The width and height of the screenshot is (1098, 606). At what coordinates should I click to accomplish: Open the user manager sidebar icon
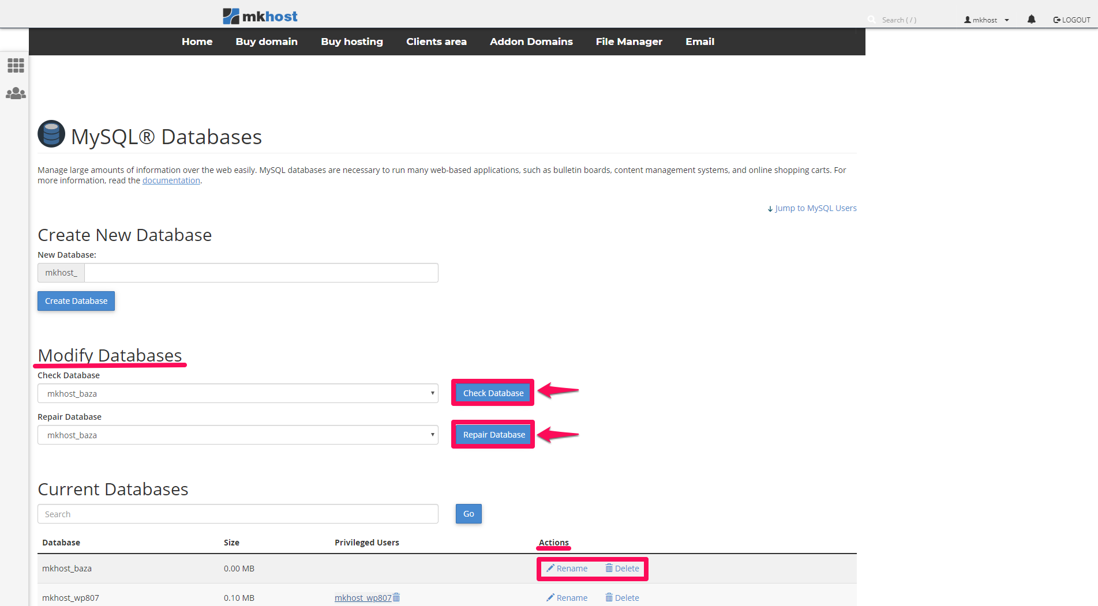pos(16,93)
